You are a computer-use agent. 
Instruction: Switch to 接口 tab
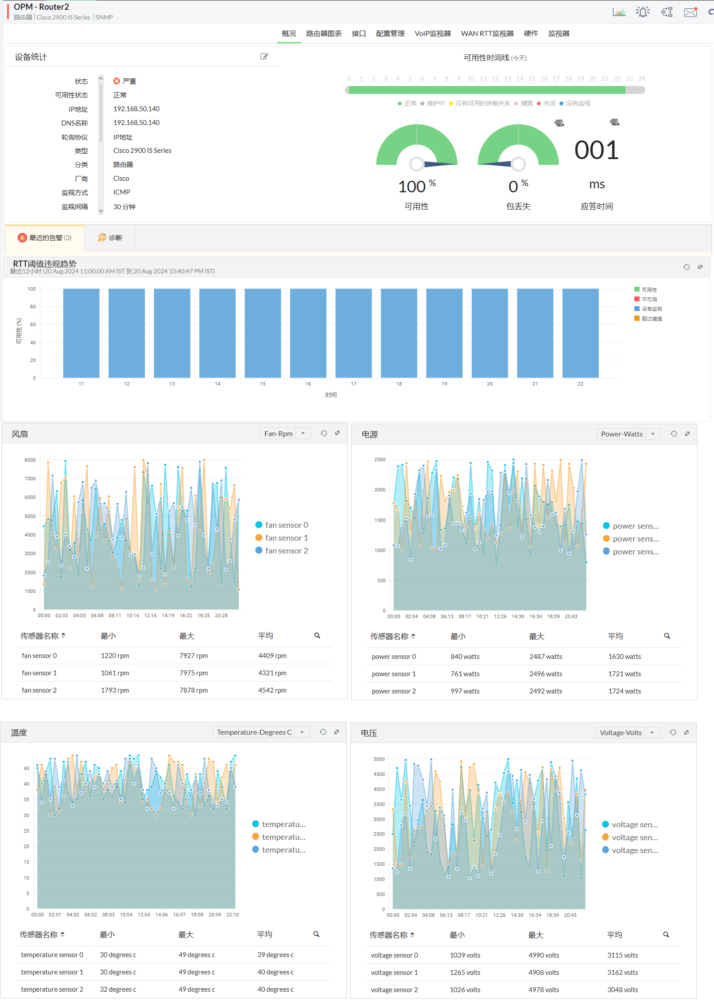(359, 34)
